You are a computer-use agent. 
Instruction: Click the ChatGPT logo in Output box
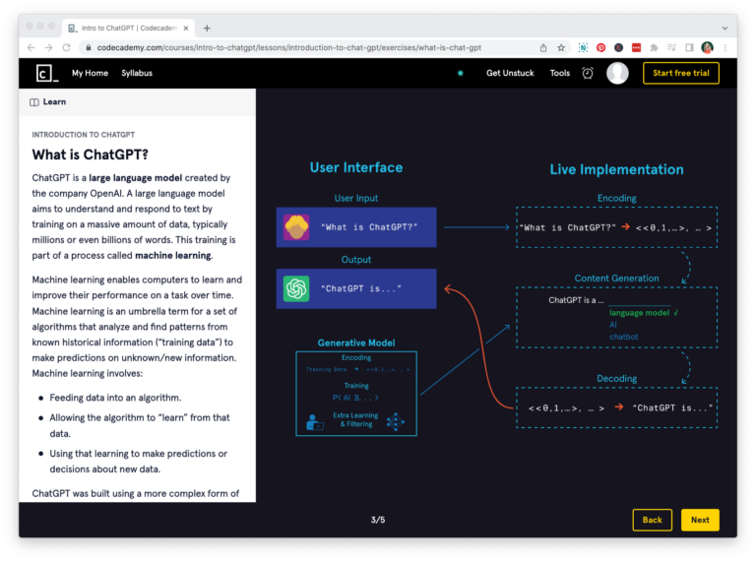coord(296,288)
